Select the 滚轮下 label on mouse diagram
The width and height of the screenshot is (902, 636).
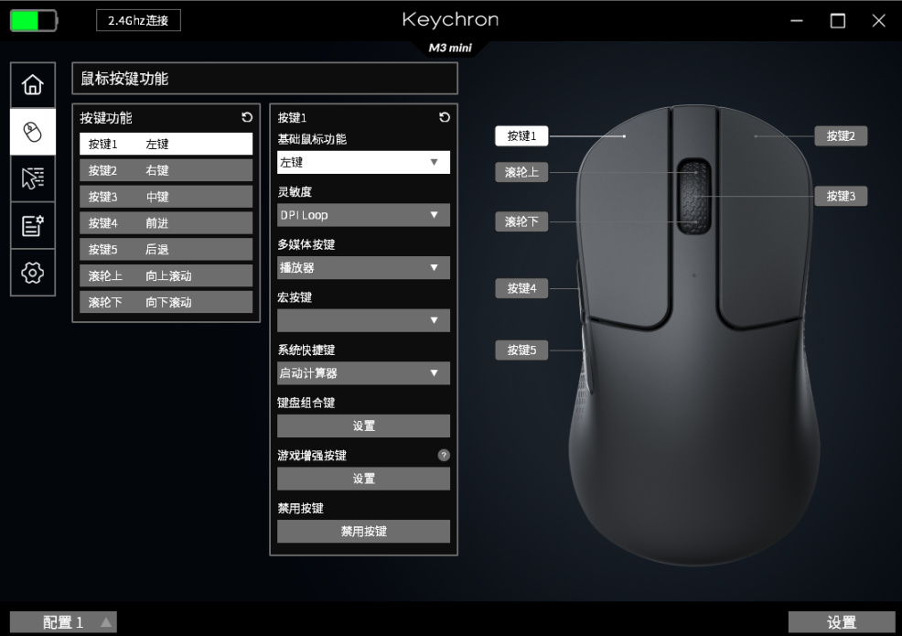point(521,221)
